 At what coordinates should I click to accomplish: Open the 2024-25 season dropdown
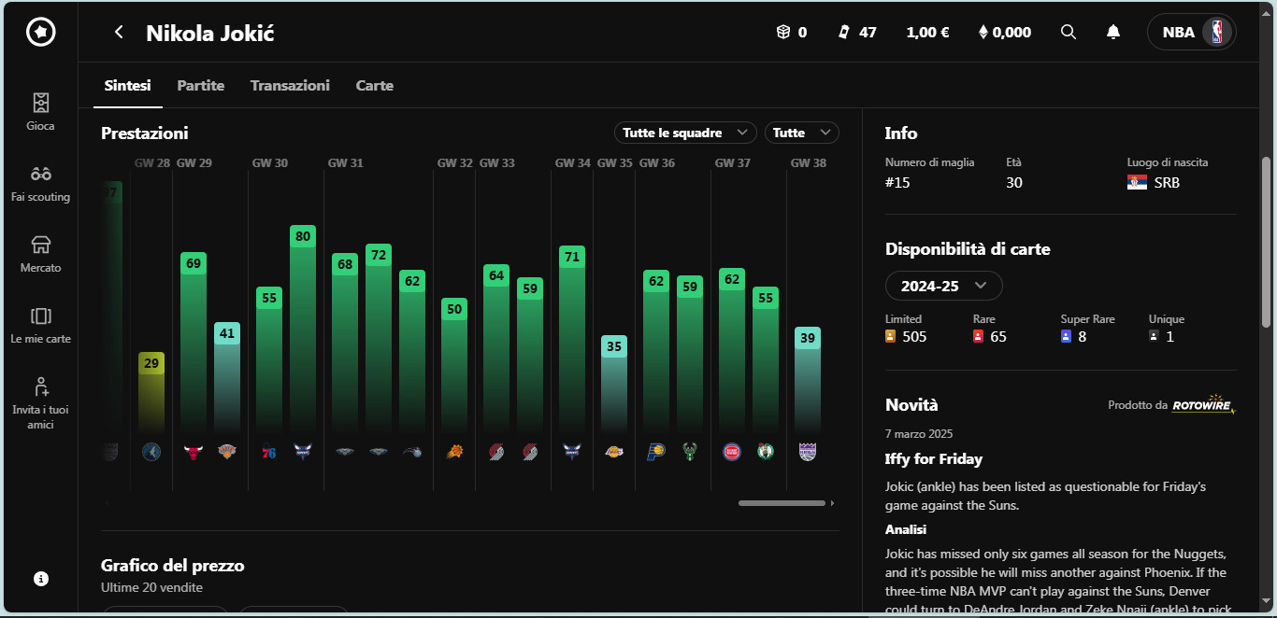click(943, 286)
